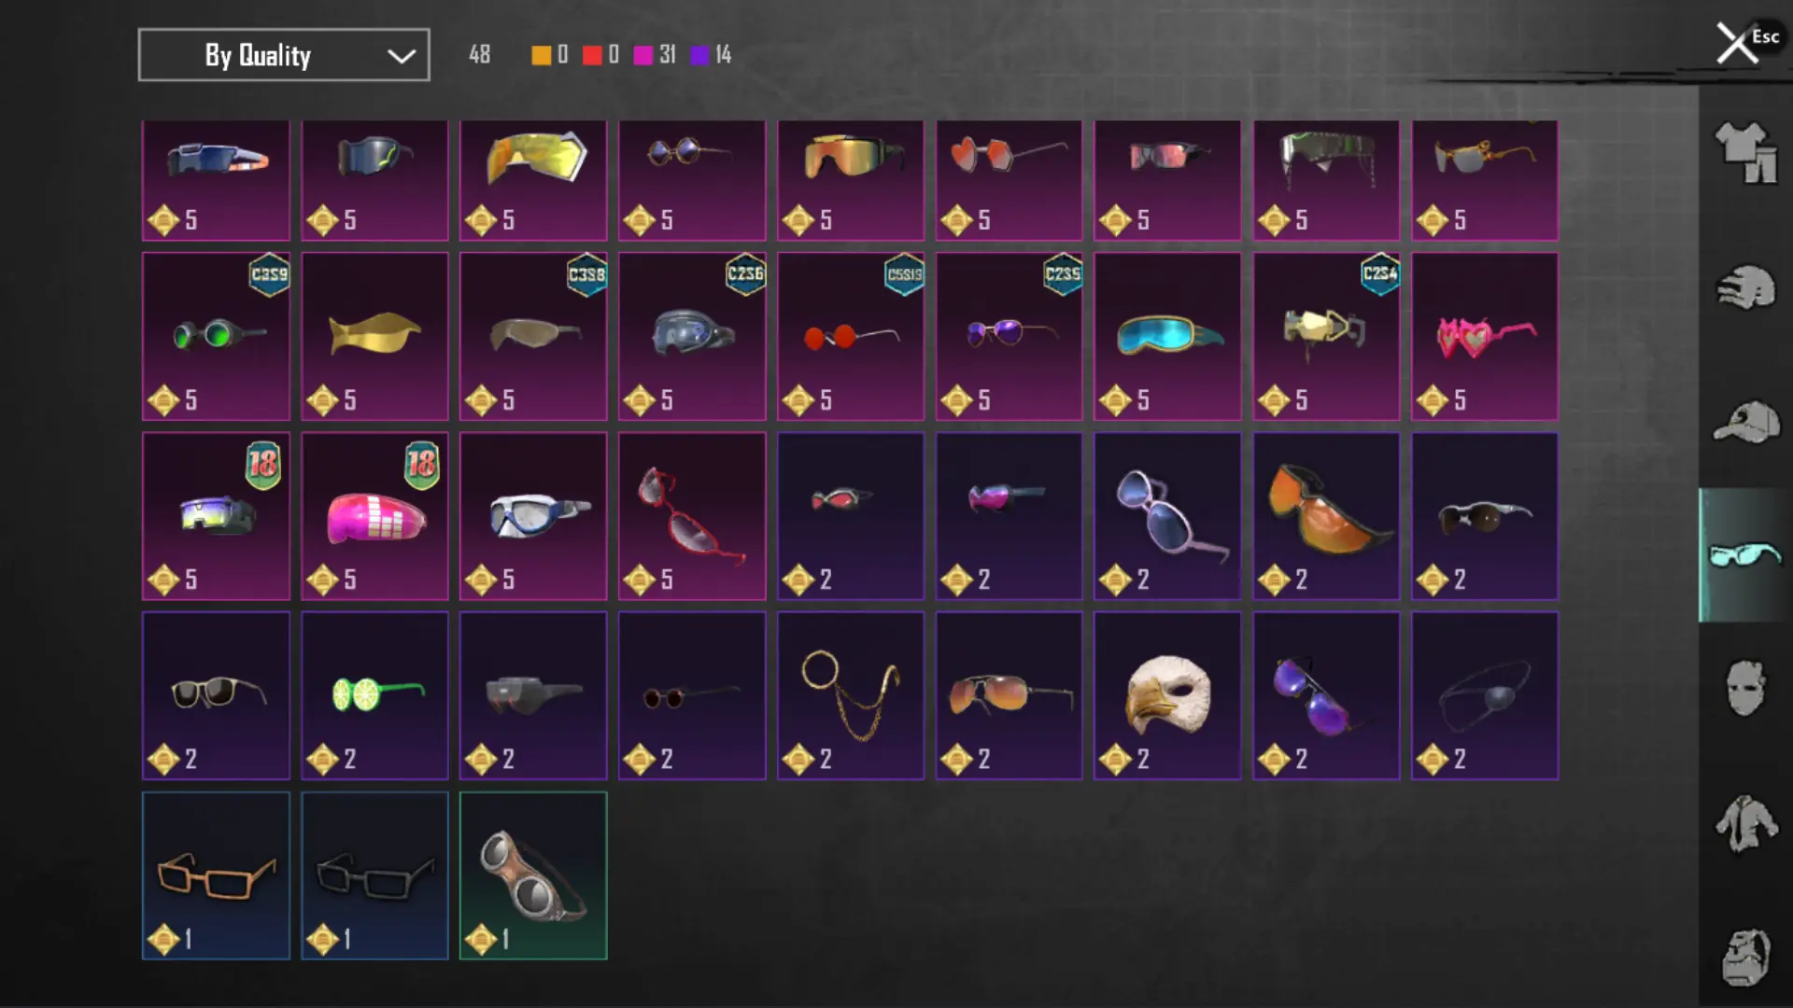1793x1008 pixels.
Task: Filter by the magenta quality swatch
Action: (643, 55)
